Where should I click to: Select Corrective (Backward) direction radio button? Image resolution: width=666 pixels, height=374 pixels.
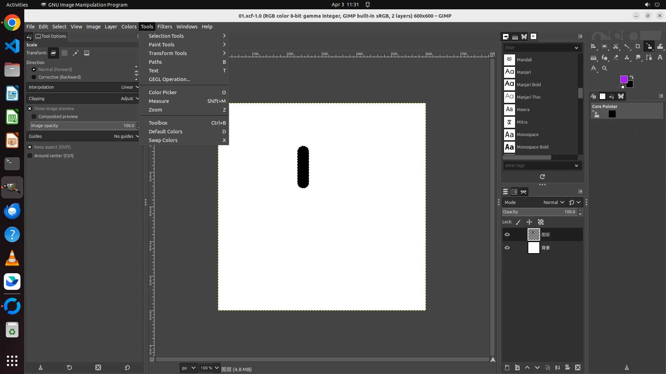[x=34, y=77]
